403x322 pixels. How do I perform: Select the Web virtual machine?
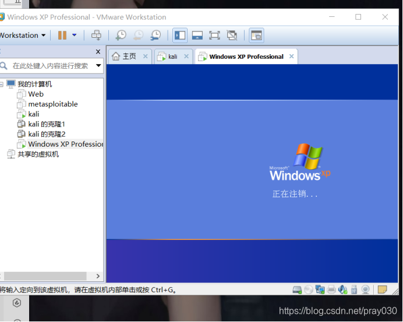point(36,94)
